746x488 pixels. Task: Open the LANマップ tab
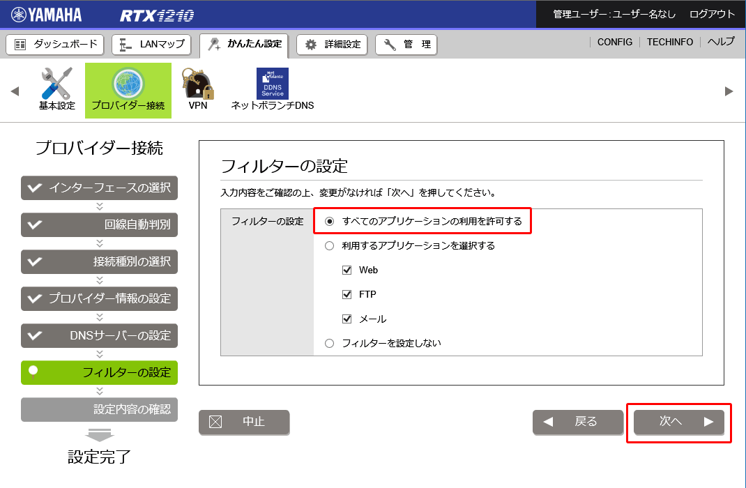point(153,45)
